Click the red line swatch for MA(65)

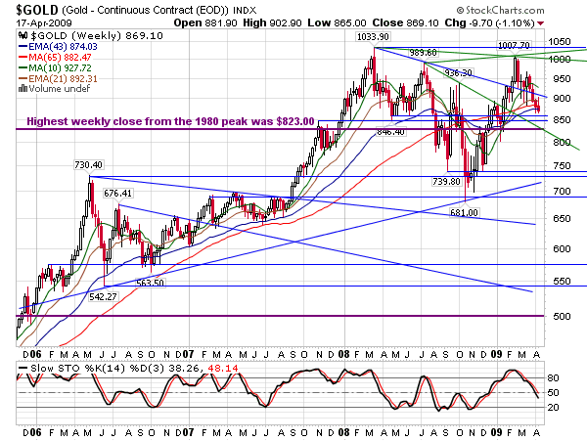23,58
